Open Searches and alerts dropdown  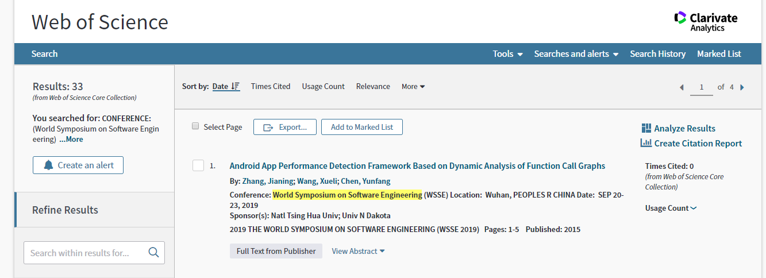tap(576, 53)
